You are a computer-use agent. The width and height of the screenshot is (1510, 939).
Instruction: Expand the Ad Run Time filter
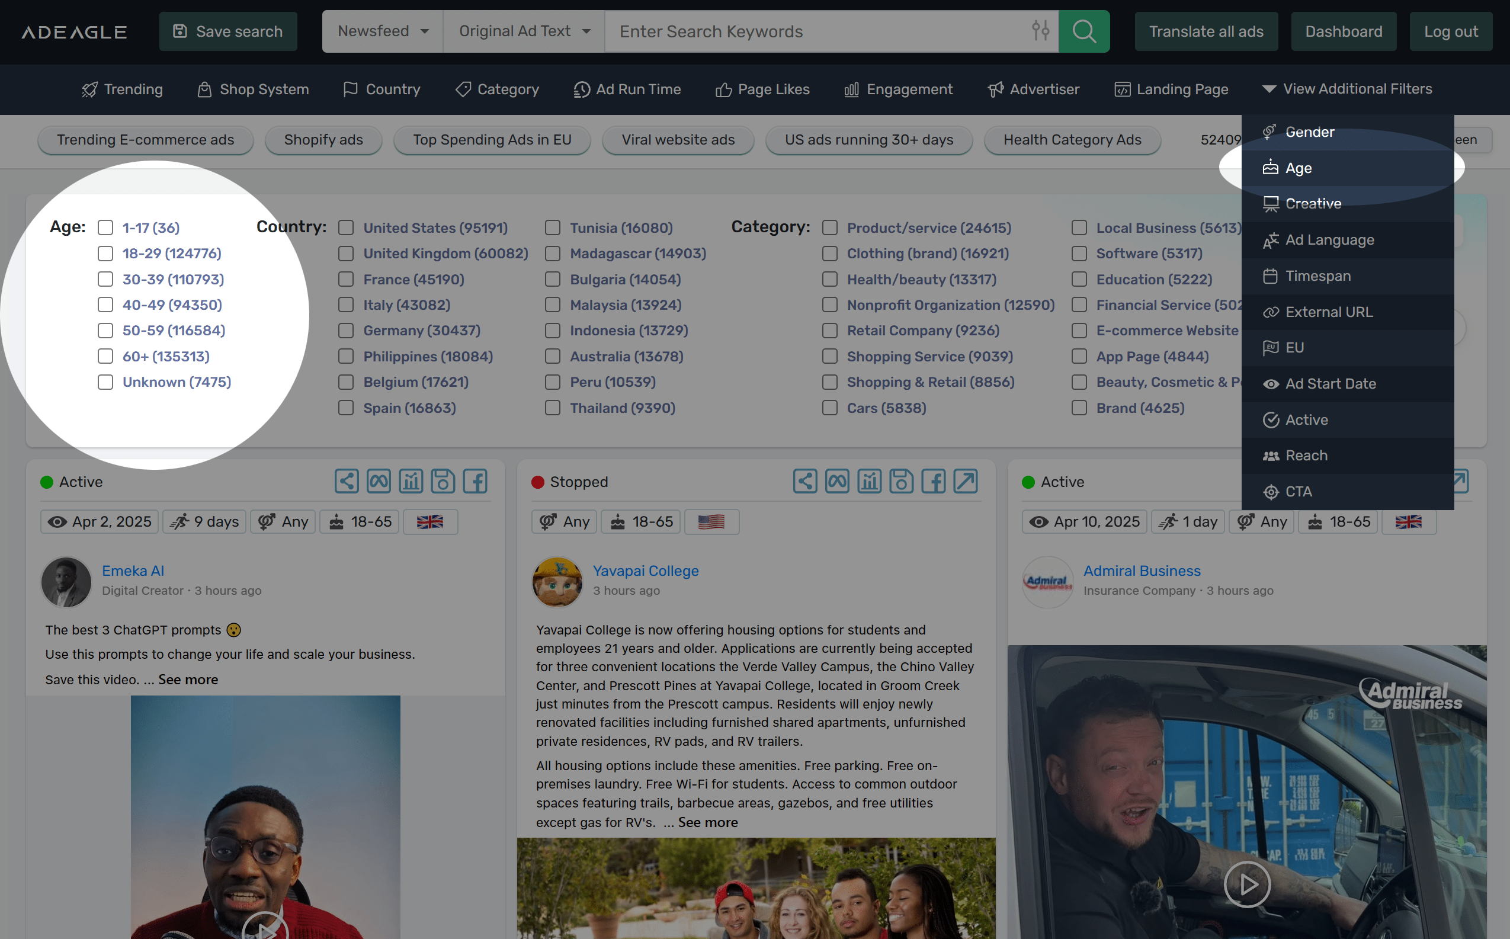(627, 89)
